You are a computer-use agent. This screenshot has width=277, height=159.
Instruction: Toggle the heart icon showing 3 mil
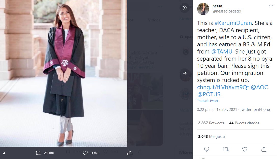tap(85, 153)
